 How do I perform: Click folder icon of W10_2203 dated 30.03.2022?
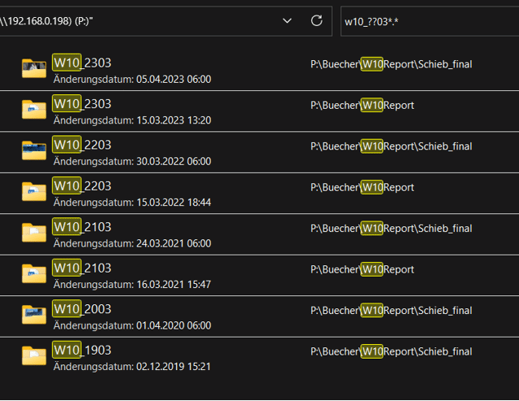point(33,150)
